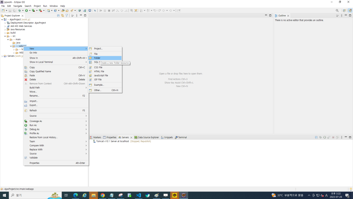Expand the Deployment Descriptor node
353x199 pixels.
point(5,23)
